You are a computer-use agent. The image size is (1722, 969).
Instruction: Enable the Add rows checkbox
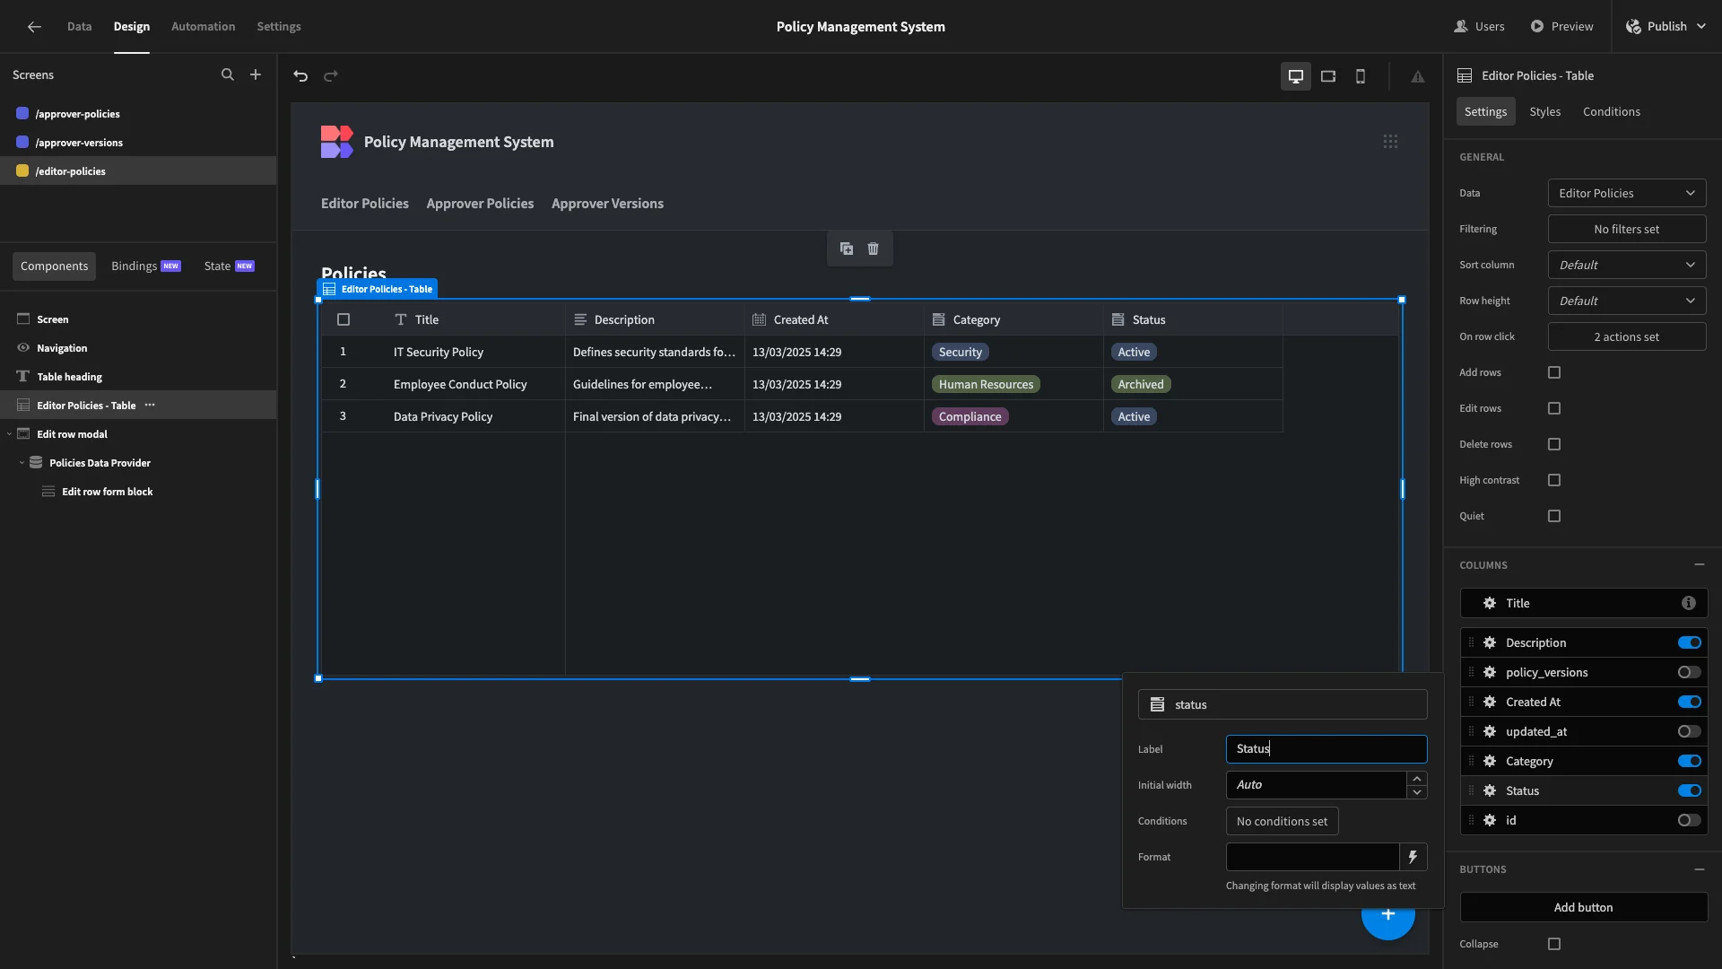pos(1554,372)
